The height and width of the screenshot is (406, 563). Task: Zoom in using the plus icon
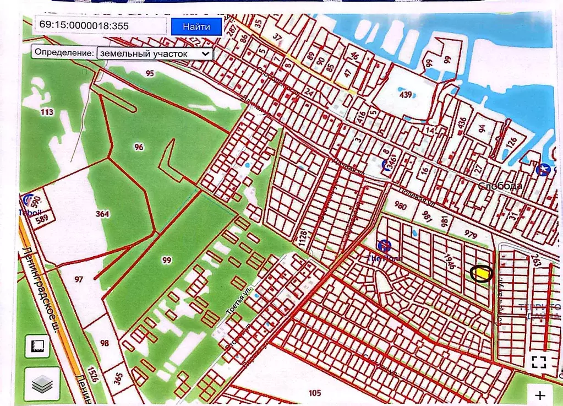[540, 395]
